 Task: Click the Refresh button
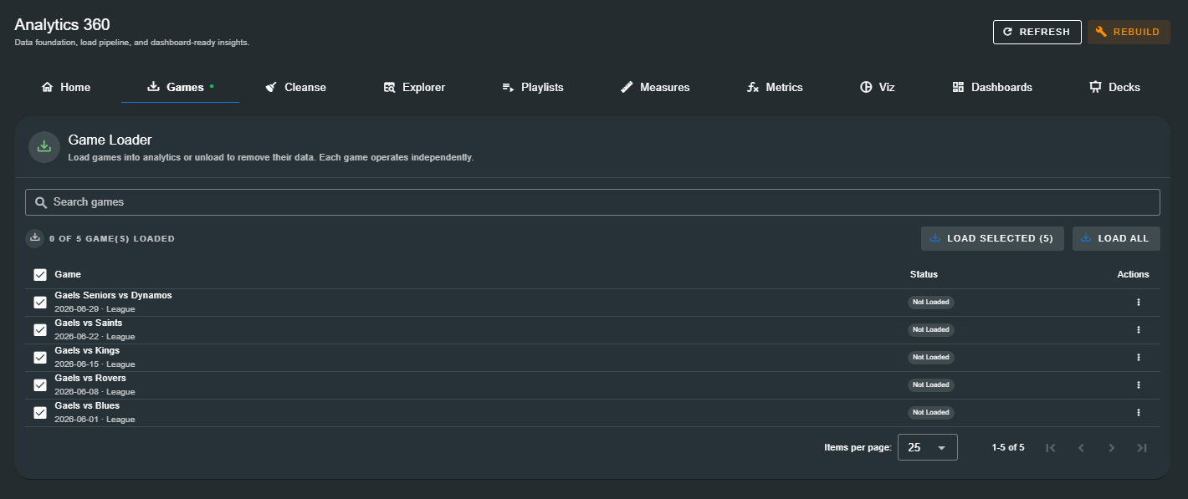pos(1037,32)
